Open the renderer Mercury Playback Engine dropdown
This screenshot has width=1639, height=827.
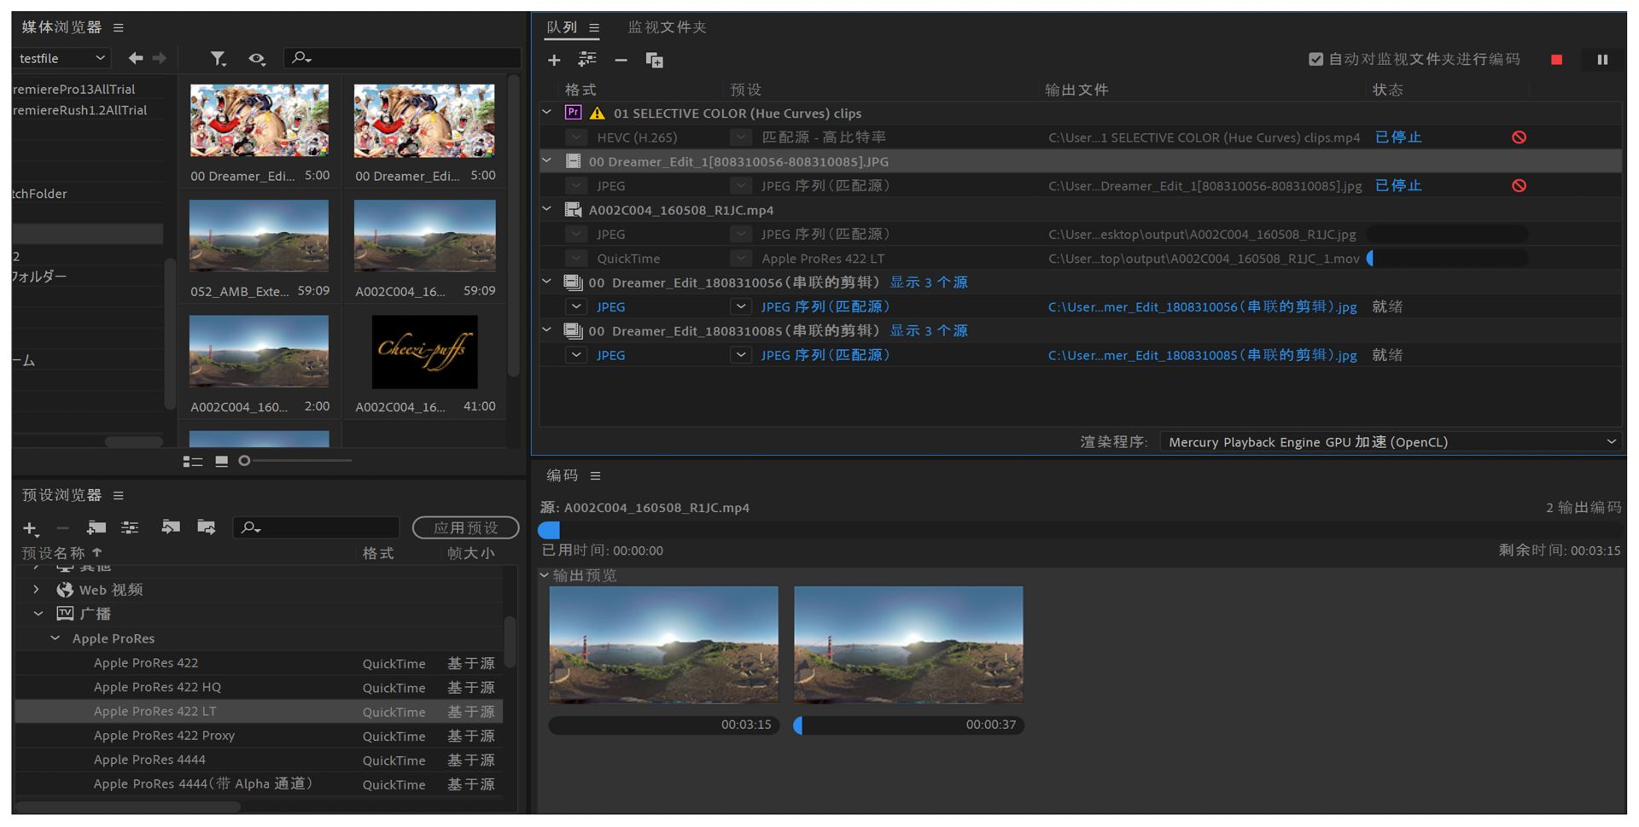(x=1391, y=442)
